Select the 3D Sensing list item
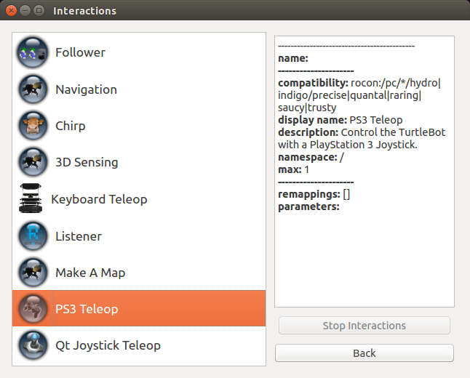 (87, 162)
